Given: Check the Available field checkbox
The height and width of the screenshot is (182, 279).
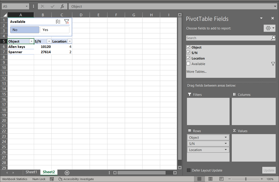Looking at the screenshot, I should (188, 64).
